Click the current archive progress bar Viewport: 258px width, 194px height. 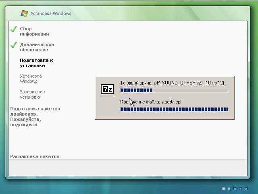tap(175, 90)
